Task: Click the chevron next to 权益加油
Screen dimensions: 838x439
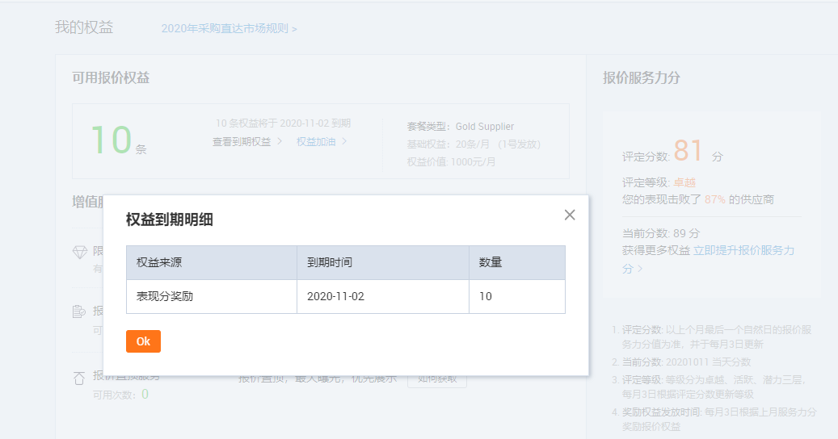Action: [344, 141]
